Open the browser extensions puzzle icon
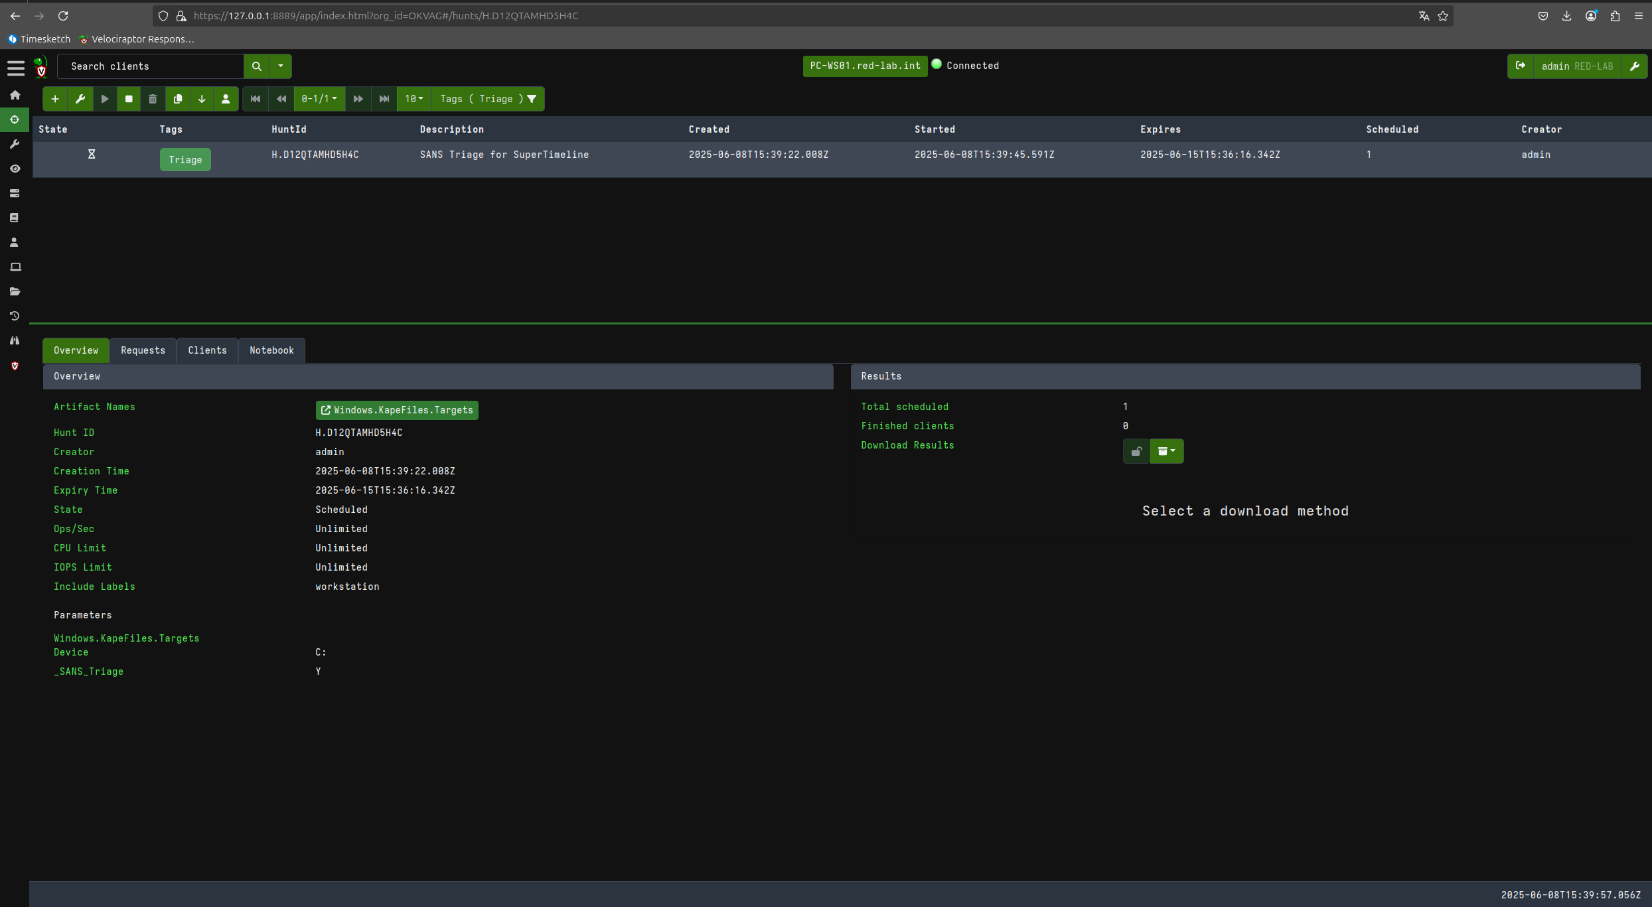 click(x=1614, y=16)
